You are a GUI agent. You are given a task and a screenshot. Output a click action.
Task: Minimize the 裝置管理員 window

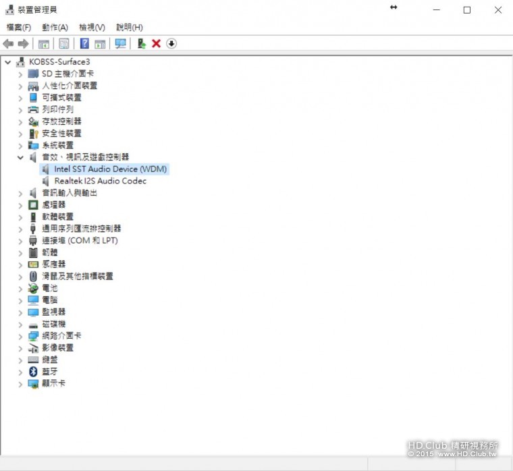tap(437, 10)
